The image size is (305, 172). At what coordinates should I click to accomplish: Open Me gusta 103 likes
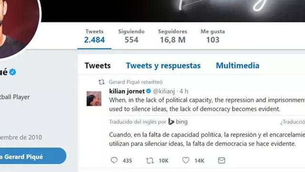pos(213,36)
